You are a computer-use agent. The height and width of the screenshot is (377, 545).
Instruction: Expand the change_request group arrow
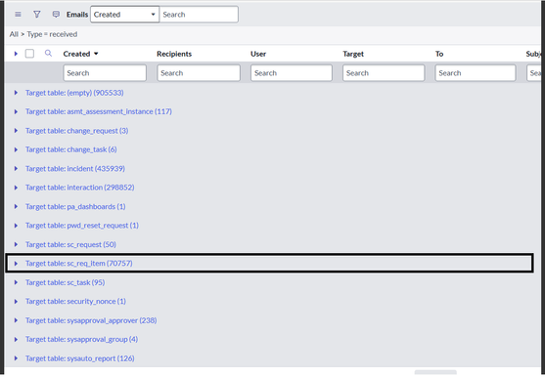tap(16, 131)
